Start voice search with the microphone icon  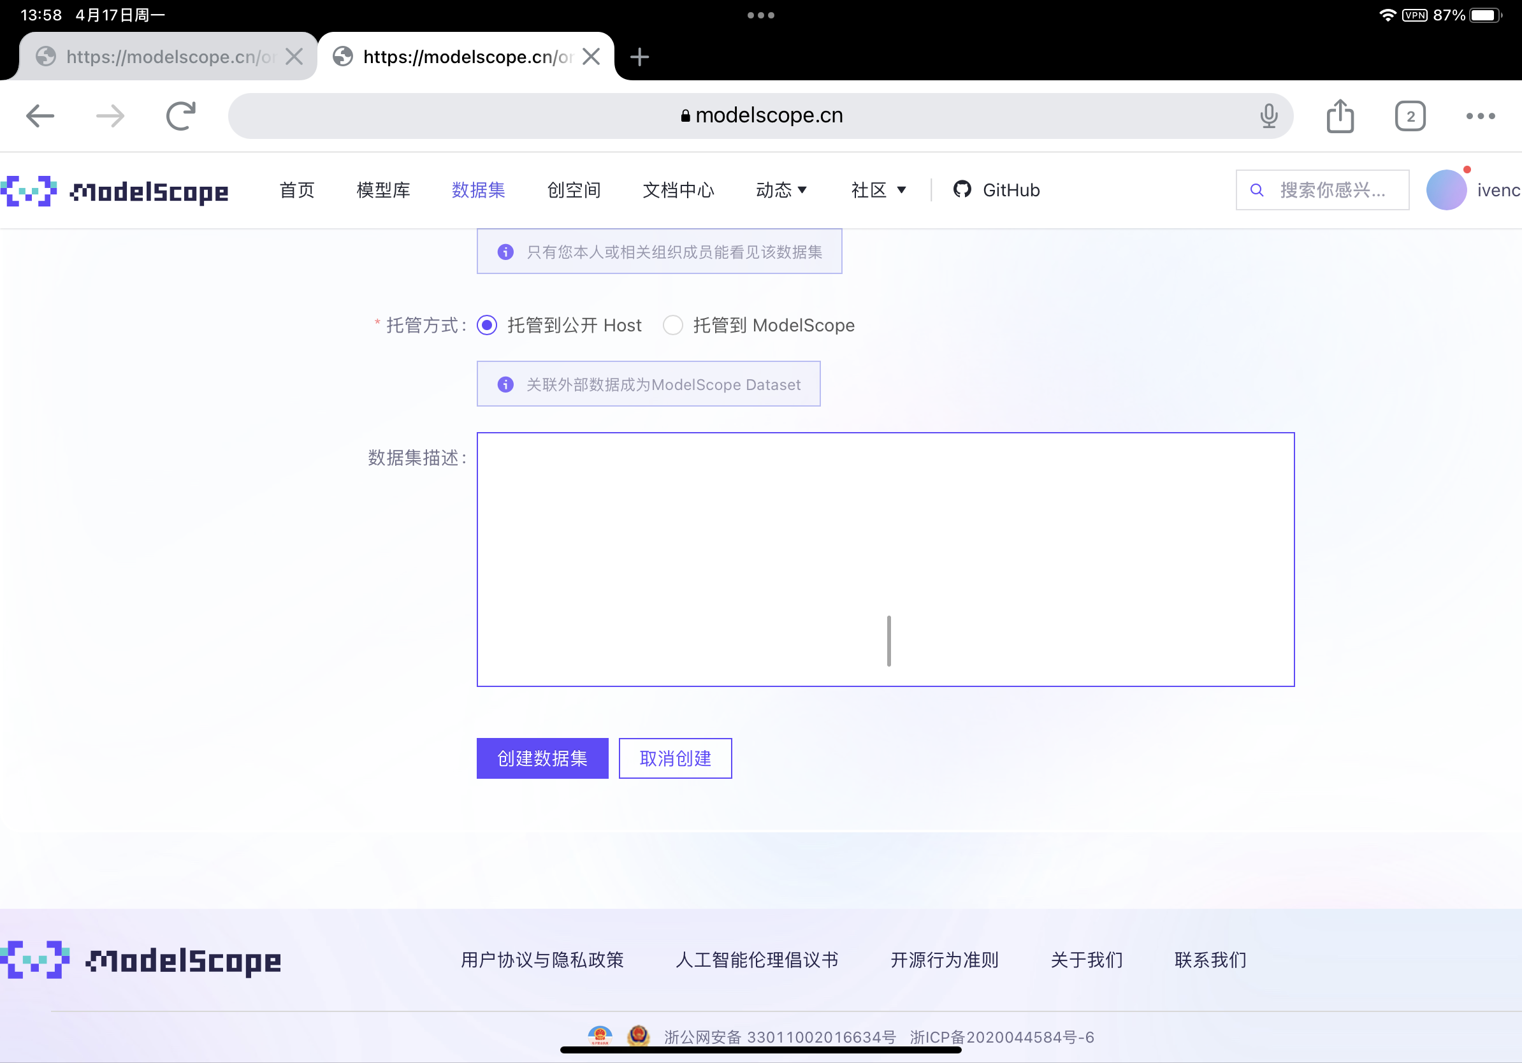(x=1268, y=115)
